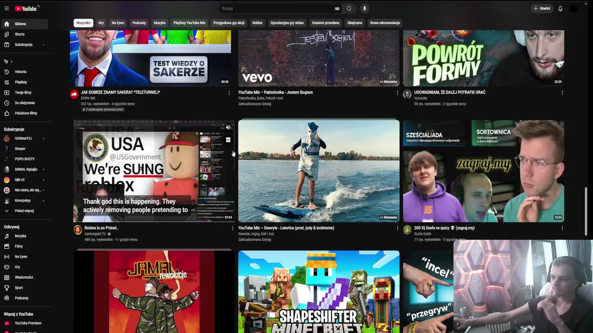Open the on-screen keyboard icon in search
The width and height of the screenshot is (593, 333).
337,8
